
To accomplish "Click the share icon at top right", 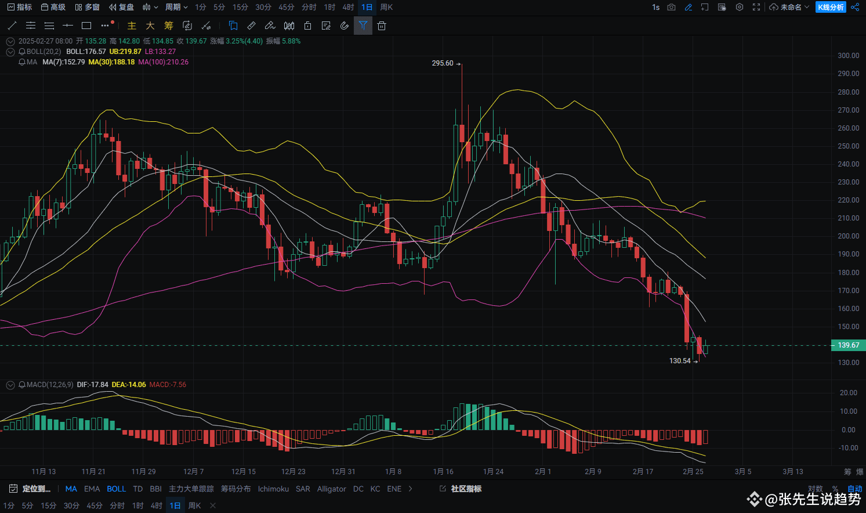I will coord(856,7).
